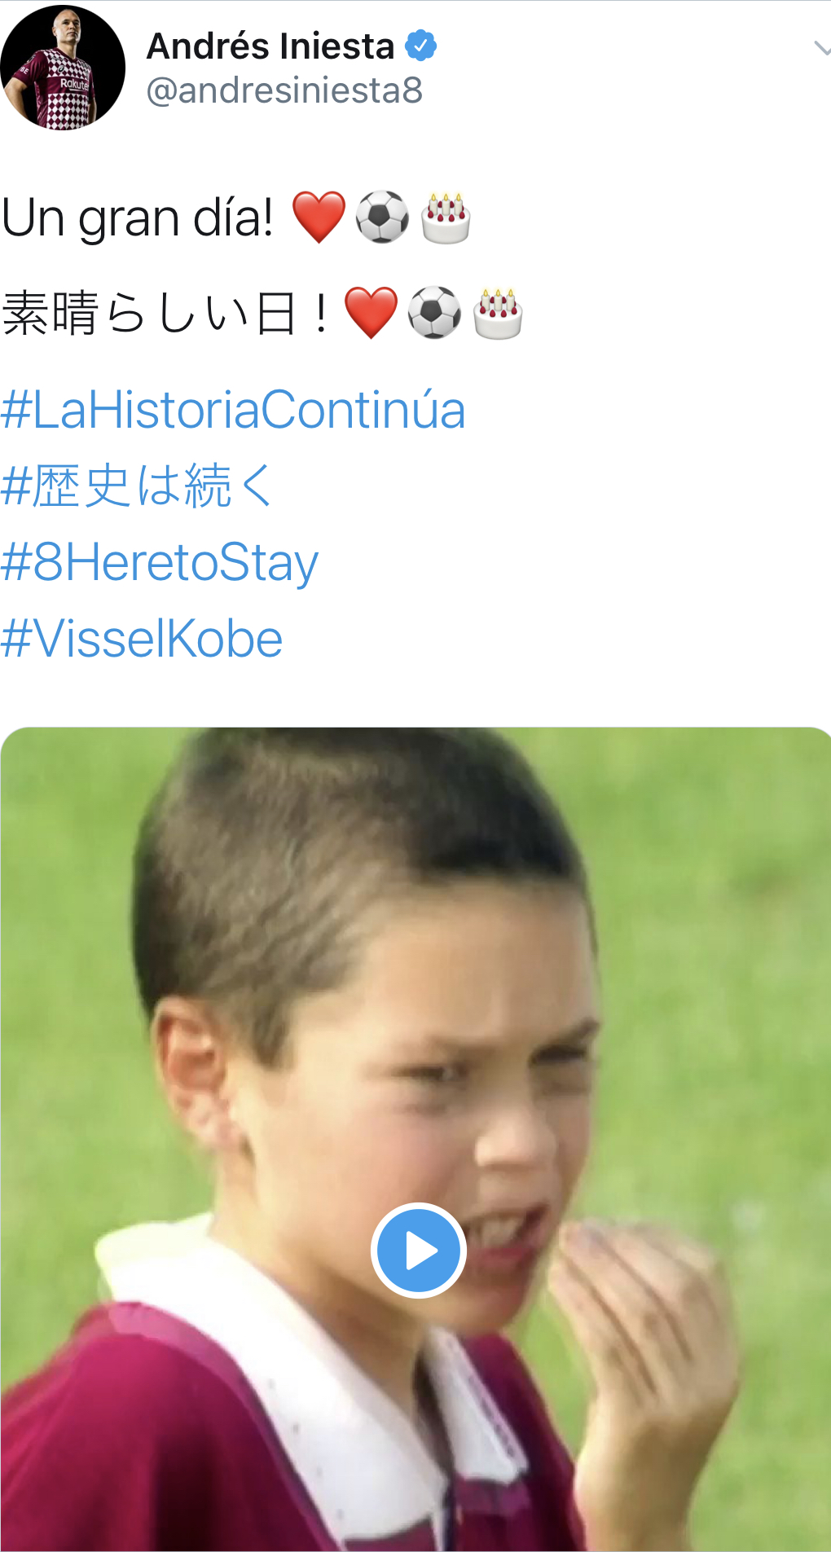Click the birthday cake emoji on the Japanese line
831x1552 pixels.
(498, 313)
